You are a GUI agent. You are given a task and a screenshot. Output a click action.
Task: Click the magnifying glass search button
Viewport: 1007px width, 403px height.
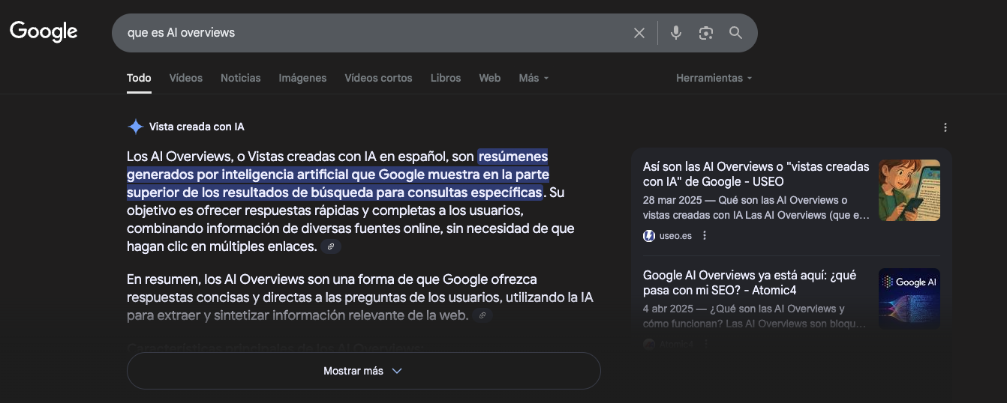pyautogui.click(x=735, y=33)
